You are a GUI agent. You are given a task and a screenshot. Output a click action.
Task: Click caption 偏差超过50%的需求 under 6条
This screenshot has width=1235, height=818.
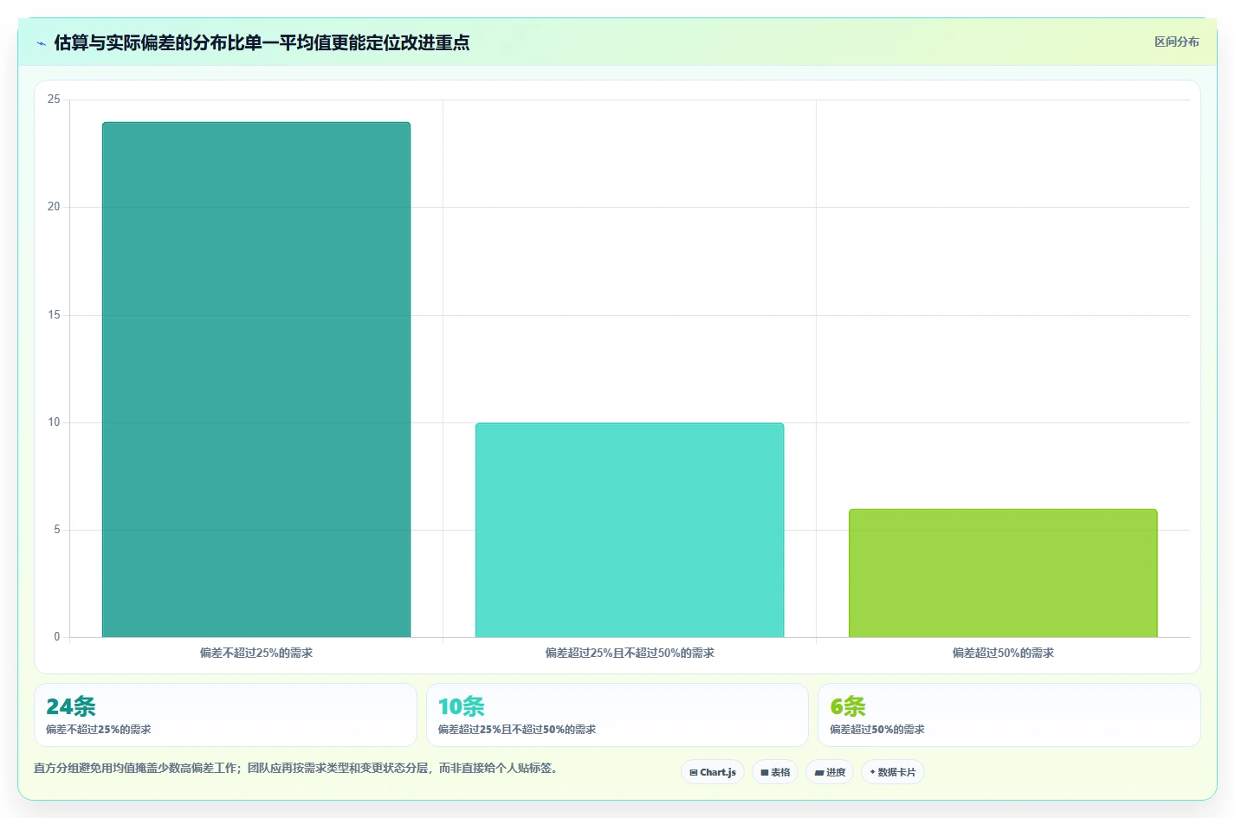(877, 730)
